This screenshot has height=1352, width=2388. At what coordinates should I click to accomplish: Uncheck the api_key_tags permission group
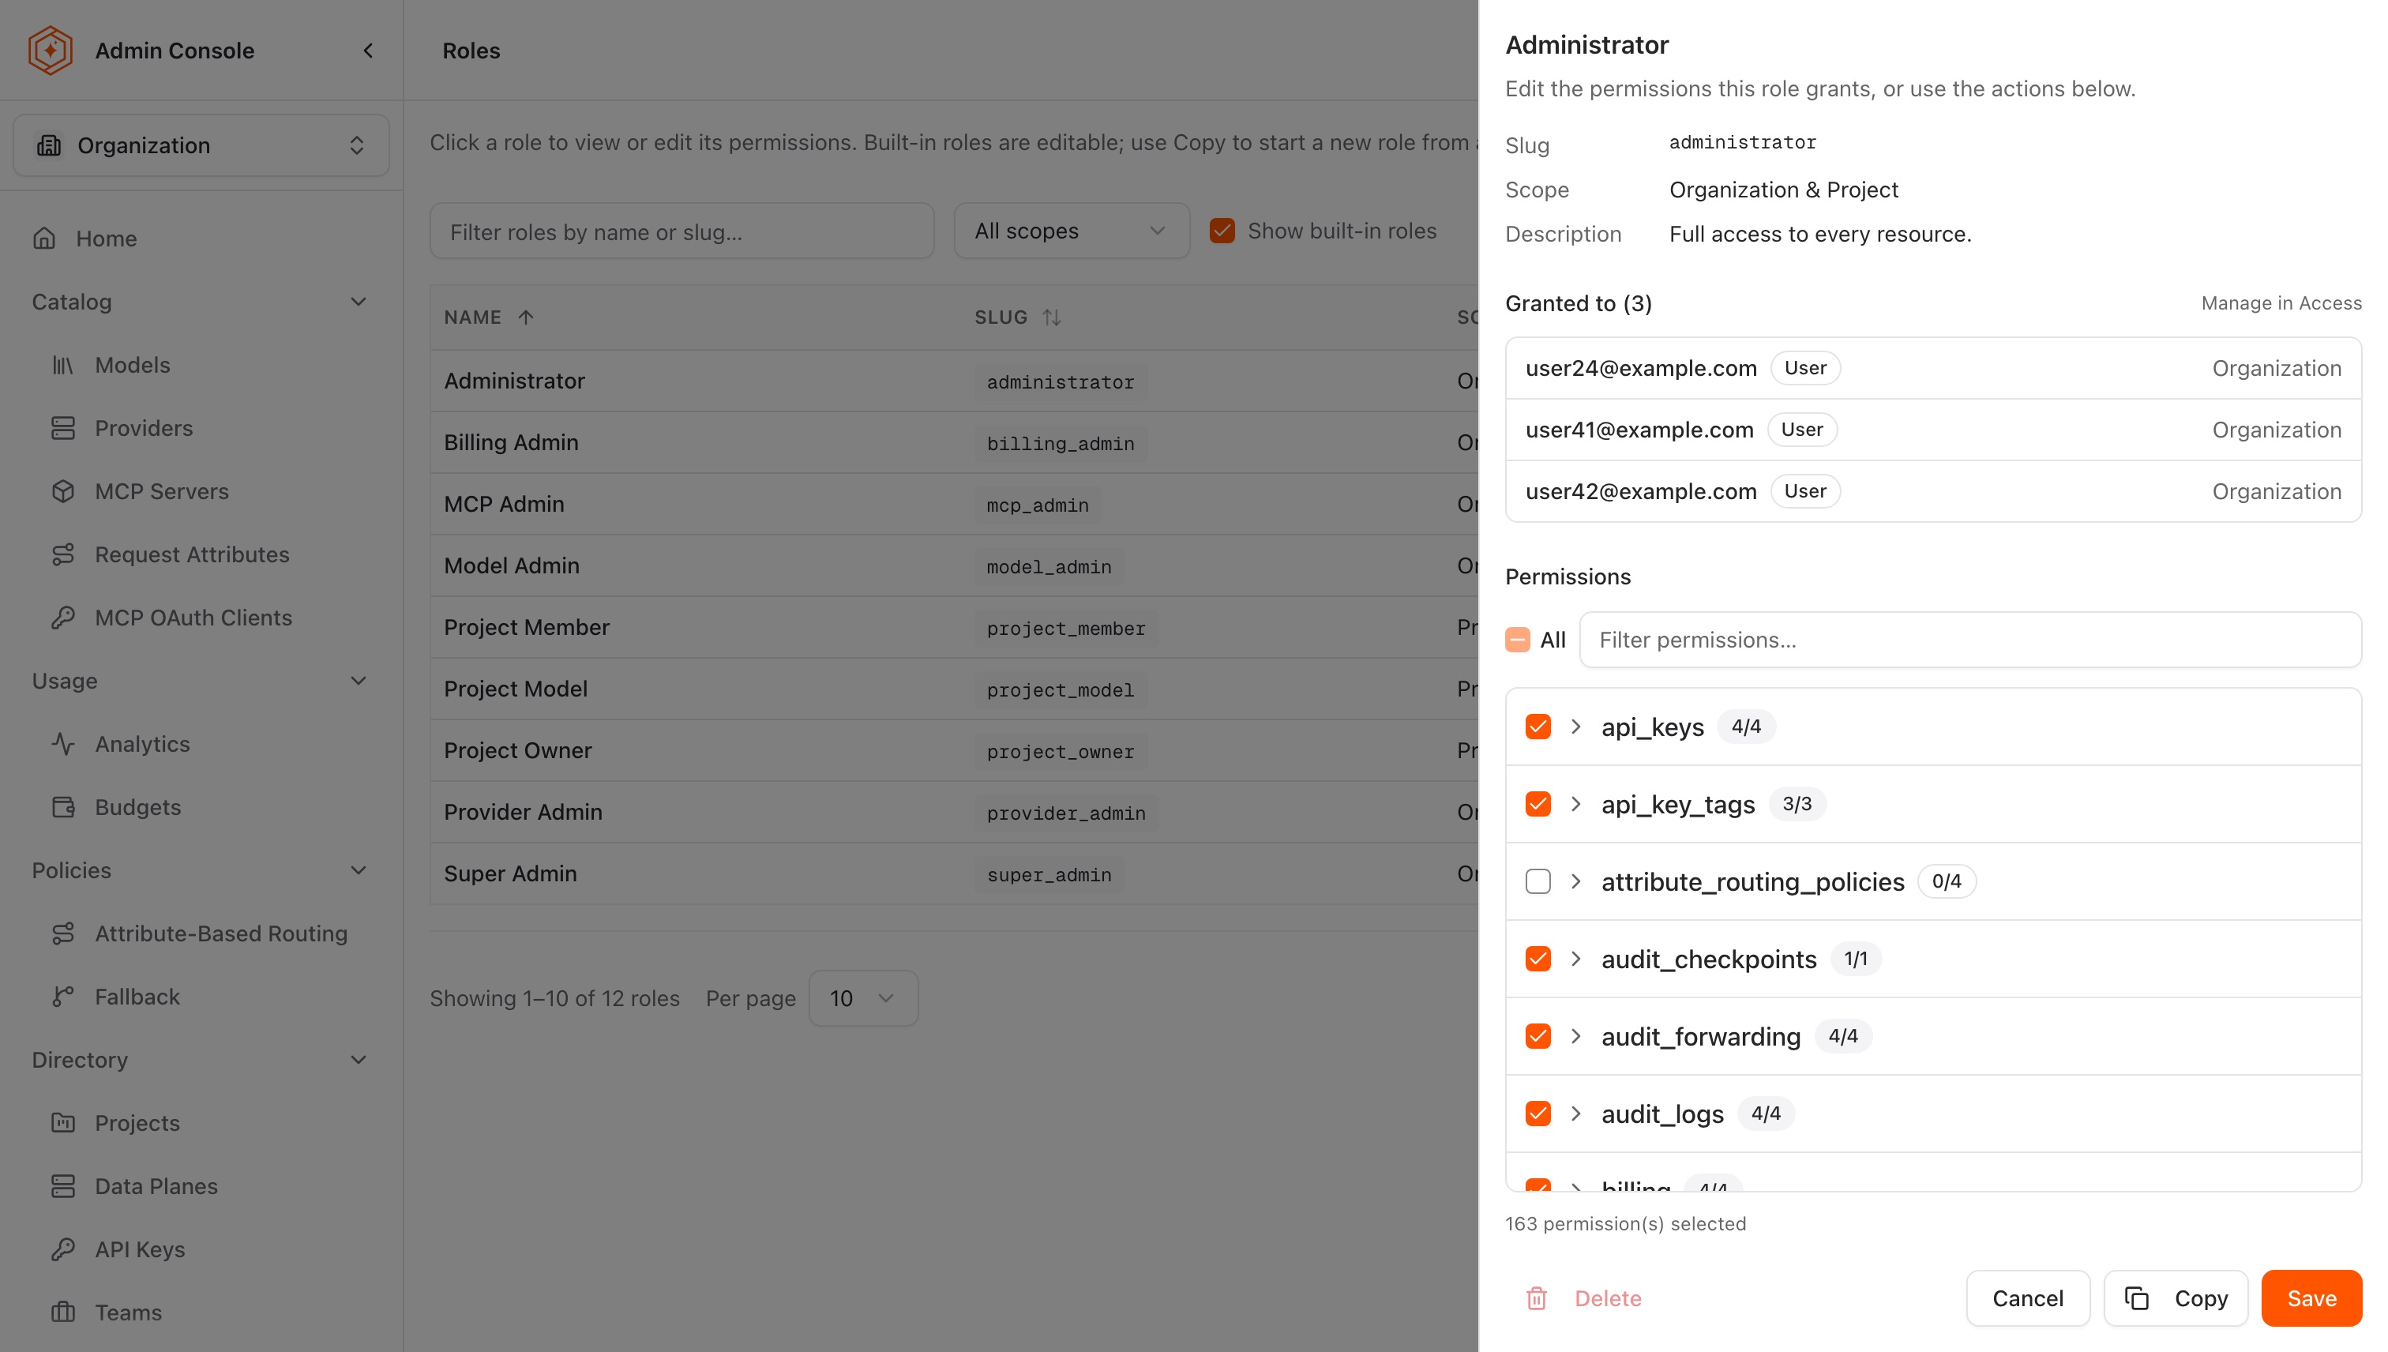tap(1538, 804)
